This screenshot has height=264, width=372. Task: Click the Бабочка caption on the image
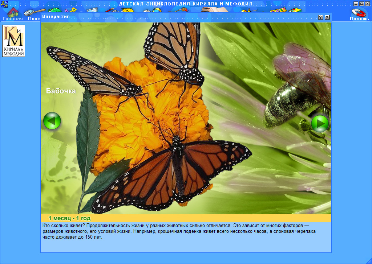coord(61,91)
